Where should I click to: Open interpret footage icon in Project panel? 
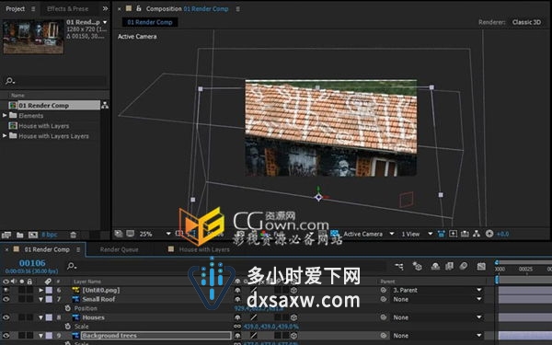pos(6,235)
